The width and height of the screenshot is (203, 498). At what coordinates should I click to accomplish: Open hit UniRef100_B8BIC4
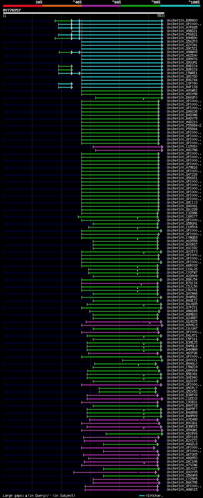coord(182,66)
